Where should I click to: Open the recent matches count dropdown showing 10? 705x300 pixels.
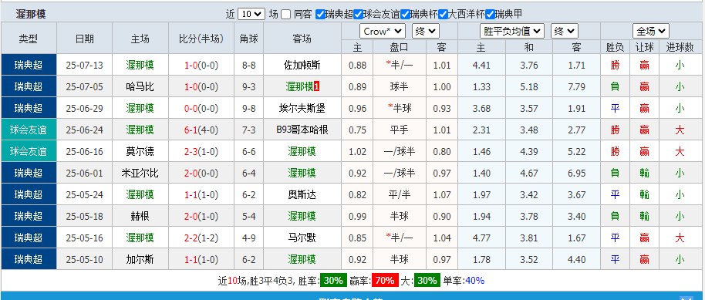tap(251, 14)
